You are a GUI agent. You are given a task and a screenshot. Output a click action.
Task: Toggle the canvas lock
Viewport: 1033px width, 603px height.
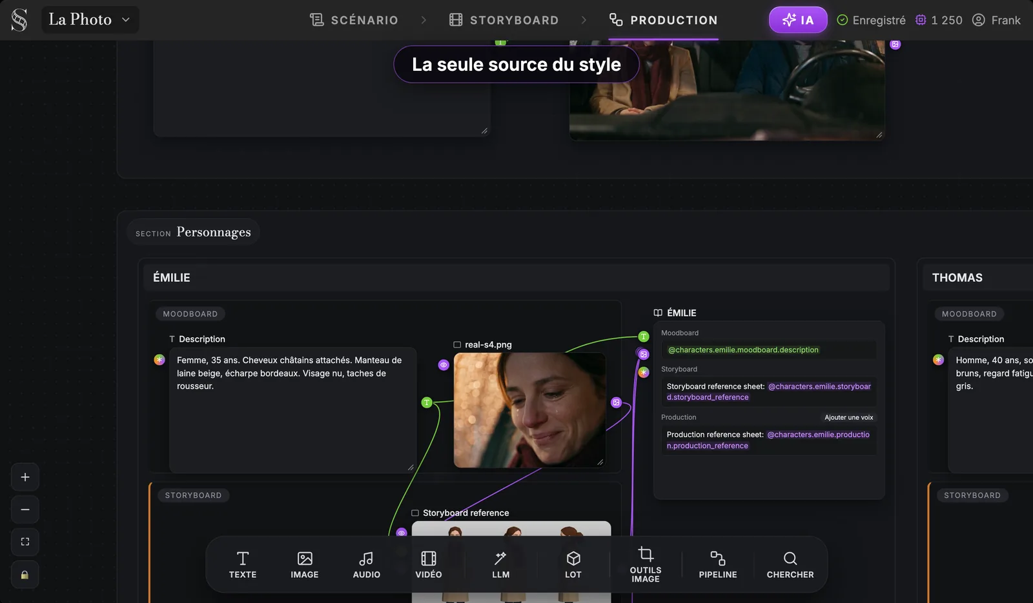(x=25, y=575)
